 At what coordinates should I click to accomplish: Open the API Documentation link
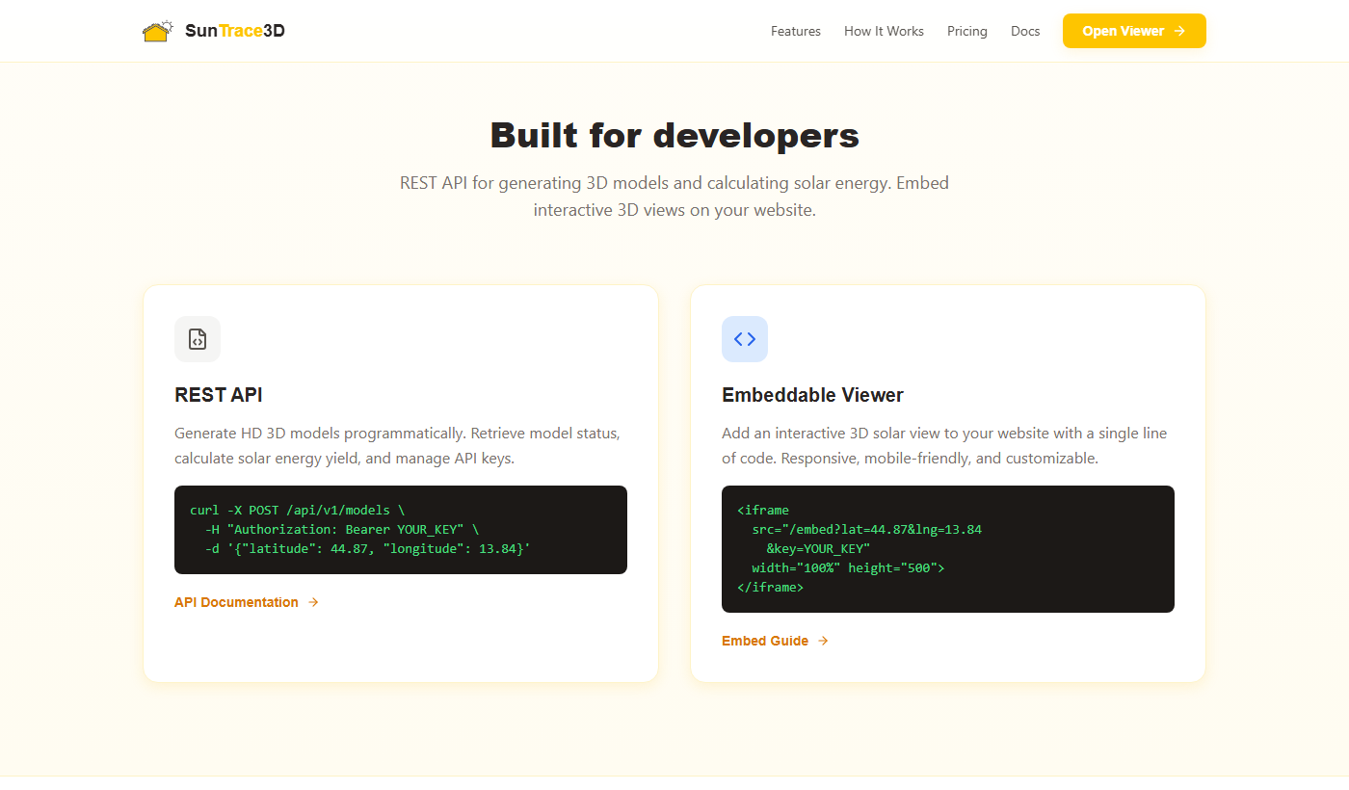pos(236,602)
